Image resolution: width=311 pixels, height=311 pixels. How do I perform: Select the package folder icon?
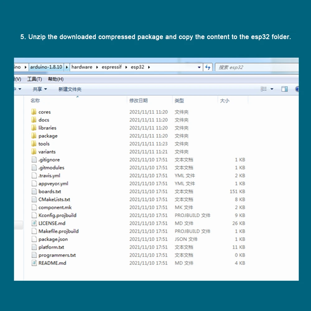(34, 136)
